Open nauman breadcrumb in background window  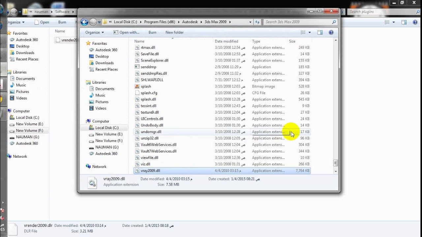[42, 12]
